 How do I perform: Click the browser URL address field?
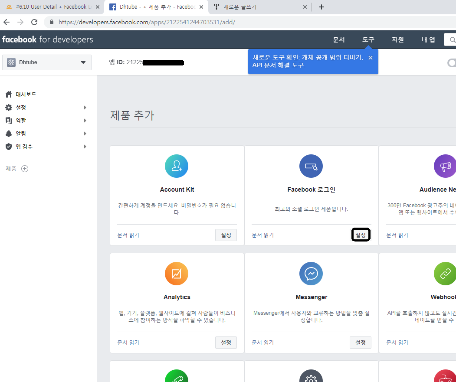(x=250, y=22)
